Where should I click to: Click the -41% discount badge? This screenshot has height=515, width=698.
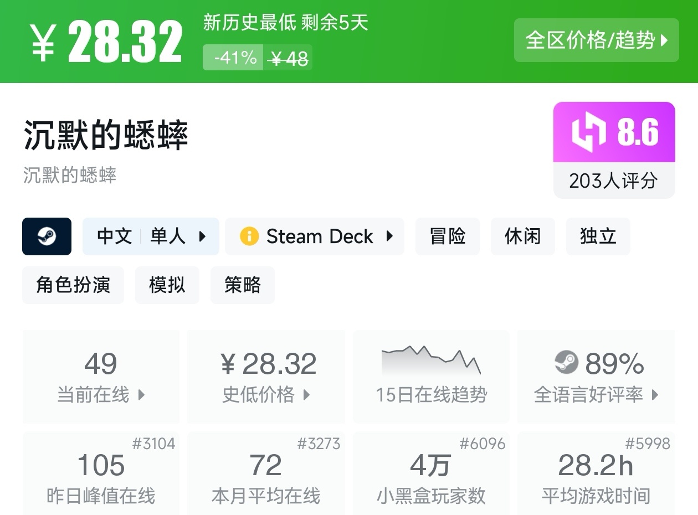235,58
